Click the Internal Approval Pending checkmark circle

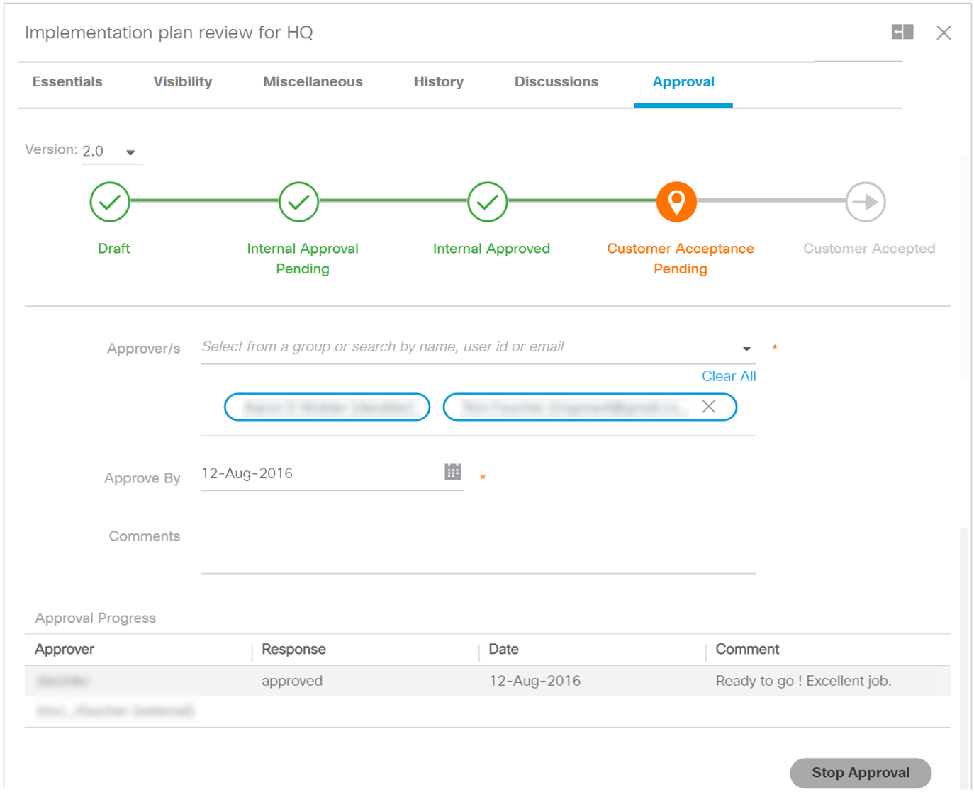point(298,202)
